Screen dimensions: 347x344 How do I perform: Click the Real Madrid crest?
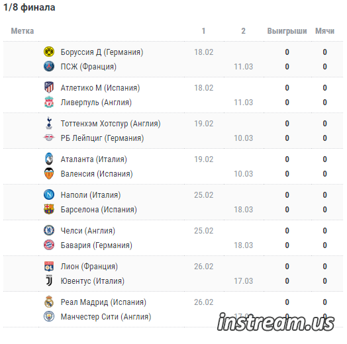(49, 302)
